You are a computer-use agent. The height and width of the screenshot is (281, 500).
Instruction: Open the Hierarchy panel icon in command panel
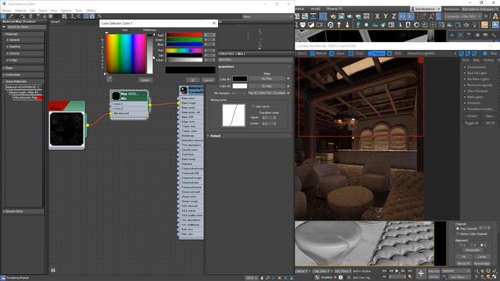click(469, 35)
